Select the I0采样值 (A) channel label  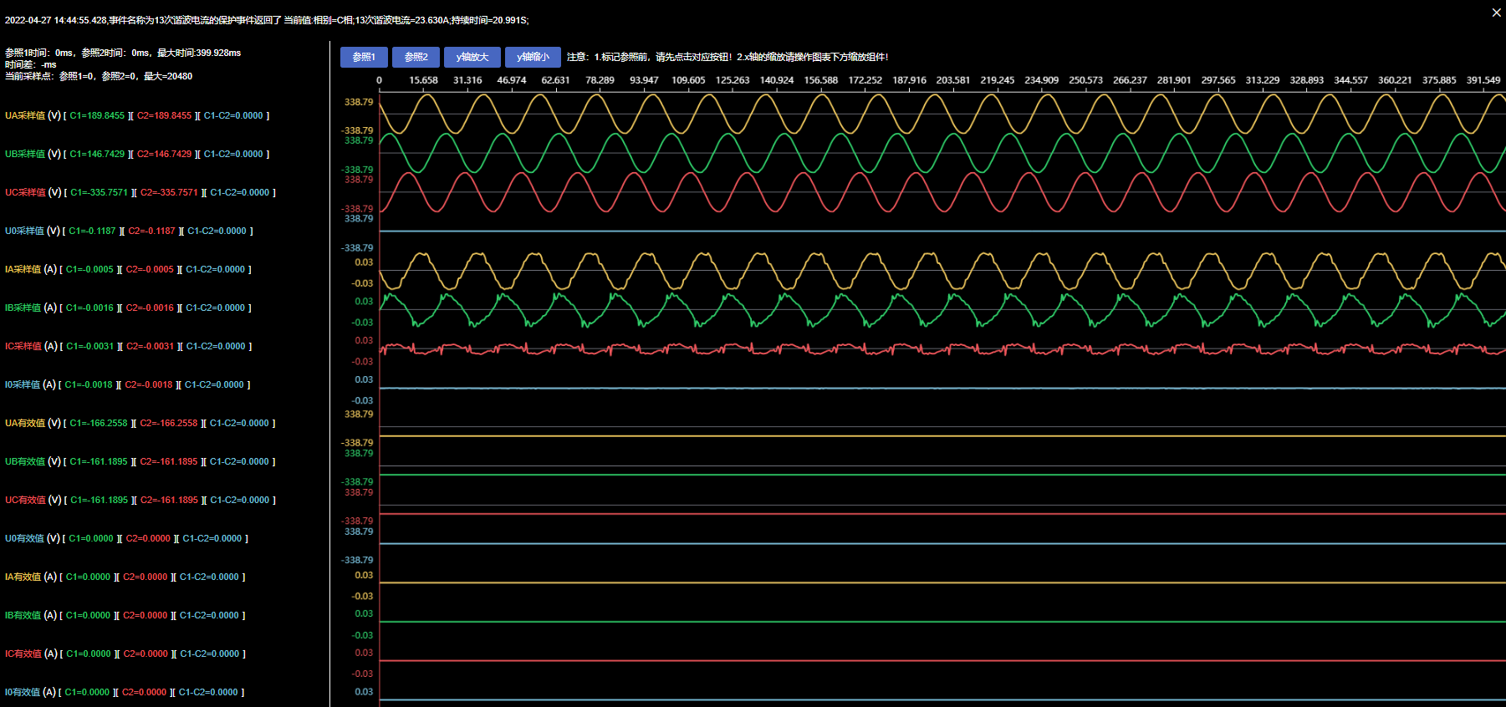tap(31, 384)
